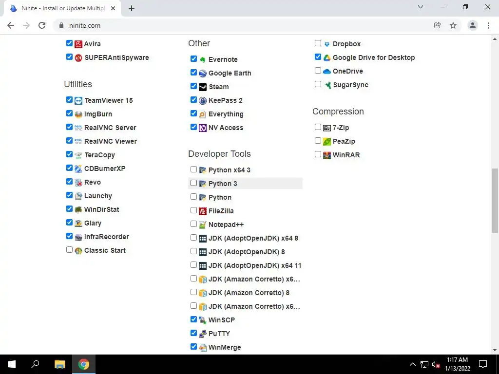Click the WinDirStat tree icon
Image resolution: width=499 pixels, height=374 pixels.
(78, 209)
